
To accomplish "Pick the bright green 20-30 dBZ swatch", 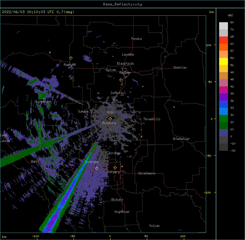I will tap(223, 119).
